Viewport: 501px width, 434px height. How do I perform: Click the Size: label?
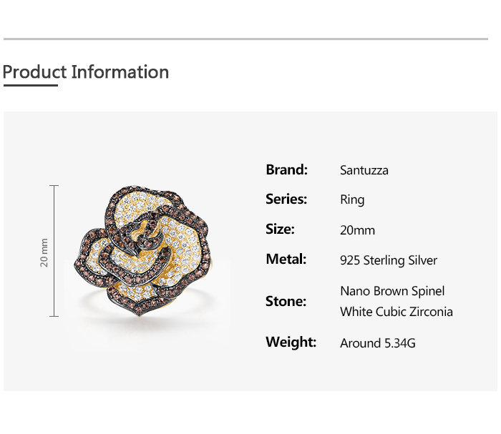point(280,230)
